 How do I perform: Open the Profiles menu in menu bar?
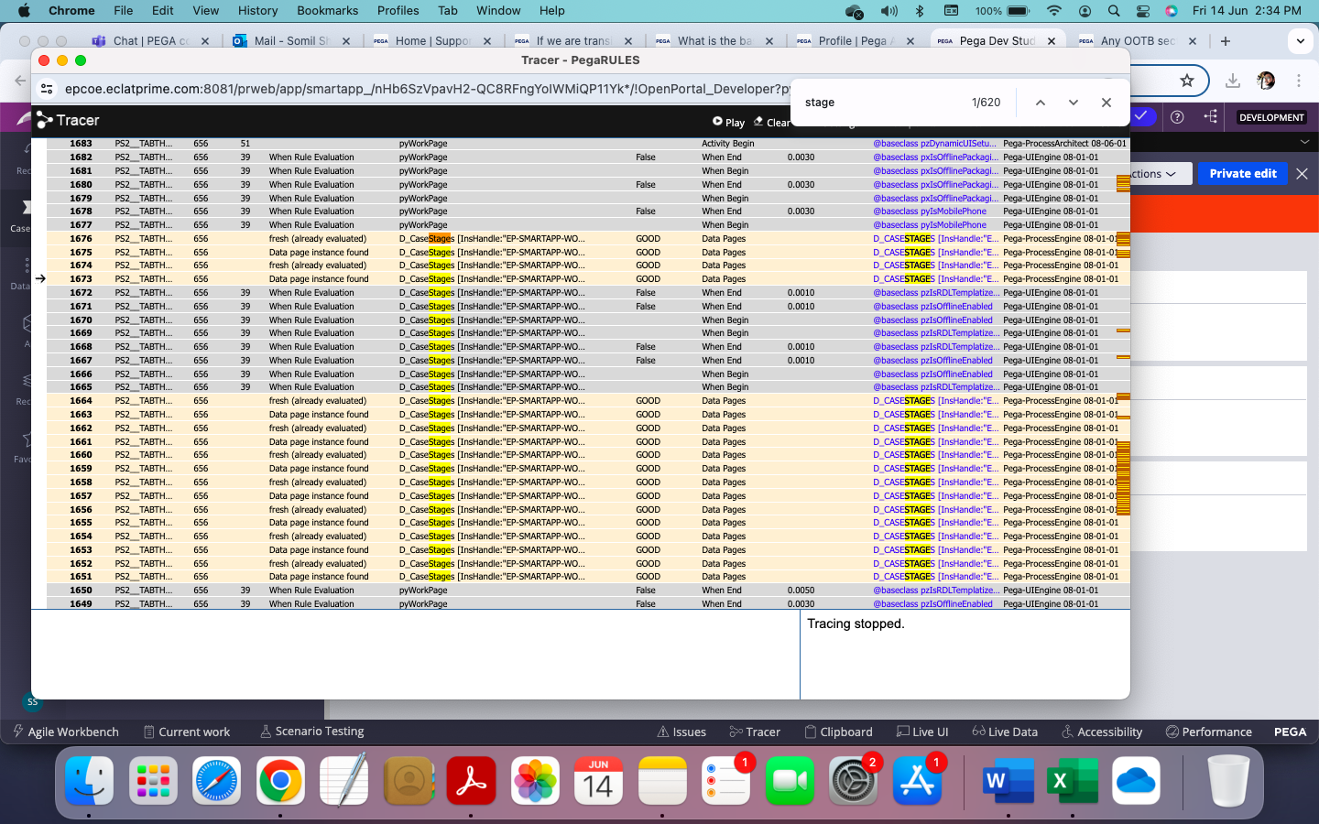pos(398,10)
